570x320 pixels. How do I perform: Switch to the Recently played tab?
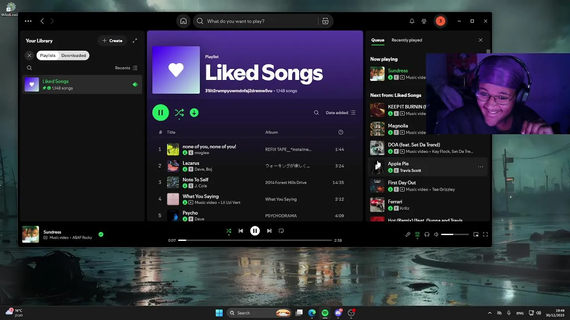coord(407,40)
